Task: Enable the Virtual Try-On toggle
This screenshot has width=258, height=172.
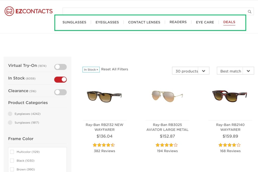Action: 60,67
